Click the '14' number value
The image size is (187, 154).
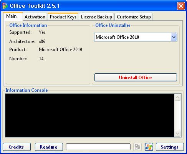(x=41, y=59)
